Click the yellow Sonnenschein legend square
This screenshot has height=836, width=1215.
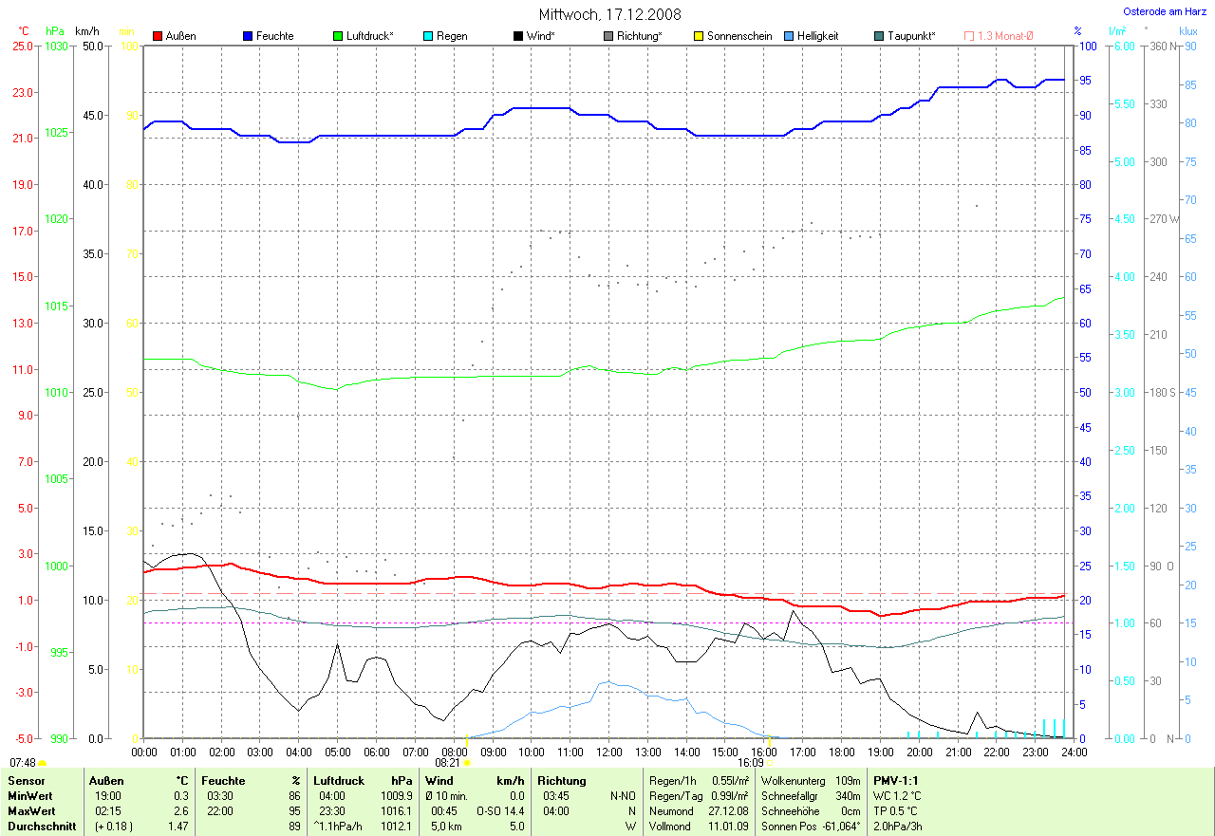[x=699, y=36]
